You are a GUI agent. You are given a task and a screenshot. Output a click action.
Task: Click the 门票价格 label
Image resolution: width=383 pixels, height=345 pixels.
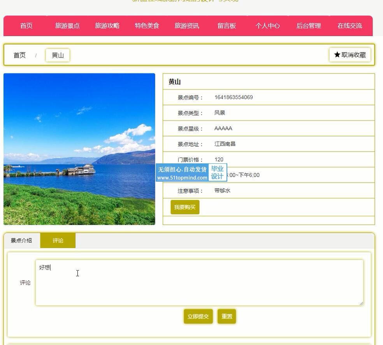pos(190,160)
